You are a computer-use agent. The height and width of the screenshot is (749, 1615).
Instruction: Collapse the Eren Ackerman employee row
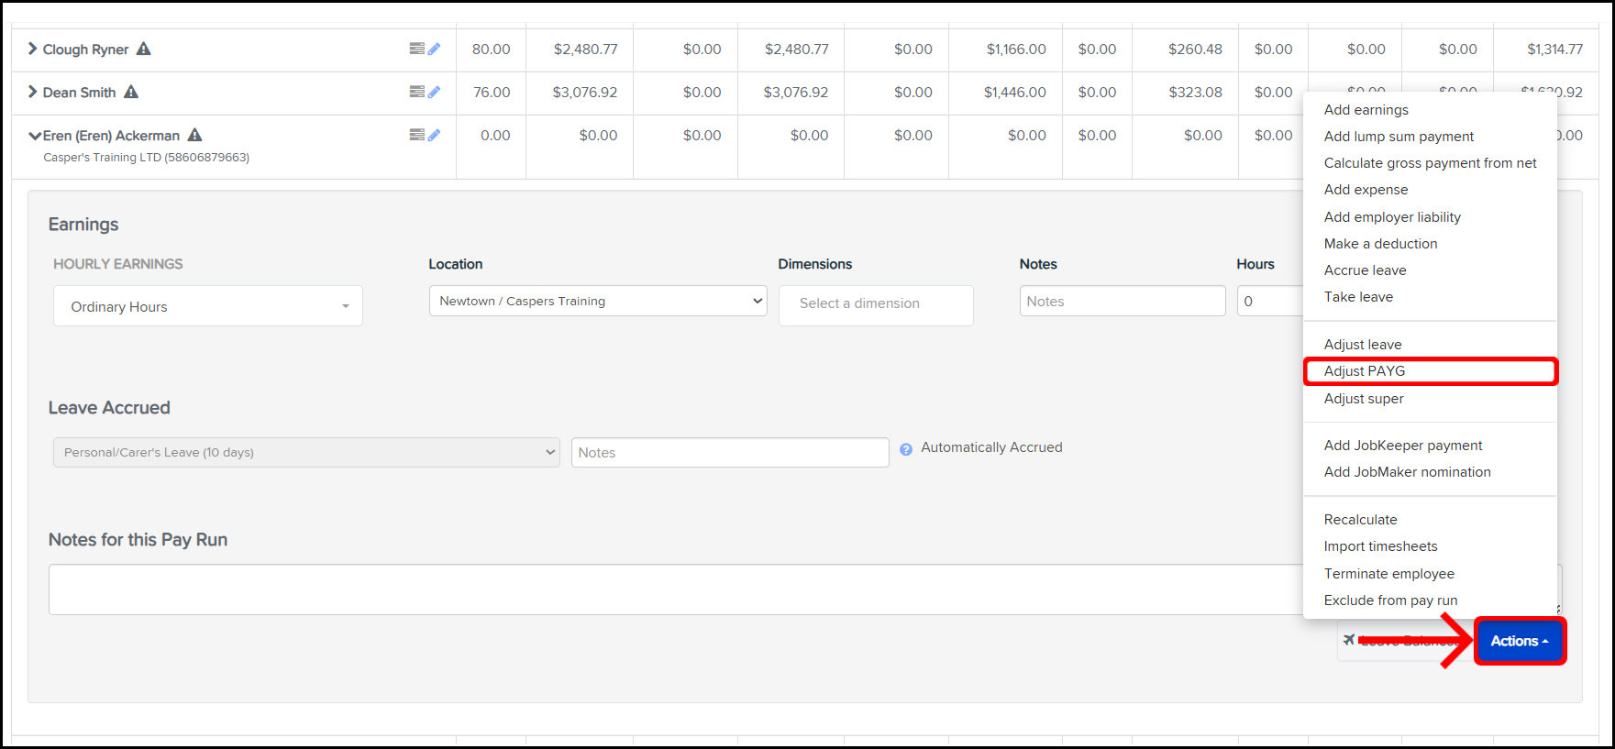[35, 136]
